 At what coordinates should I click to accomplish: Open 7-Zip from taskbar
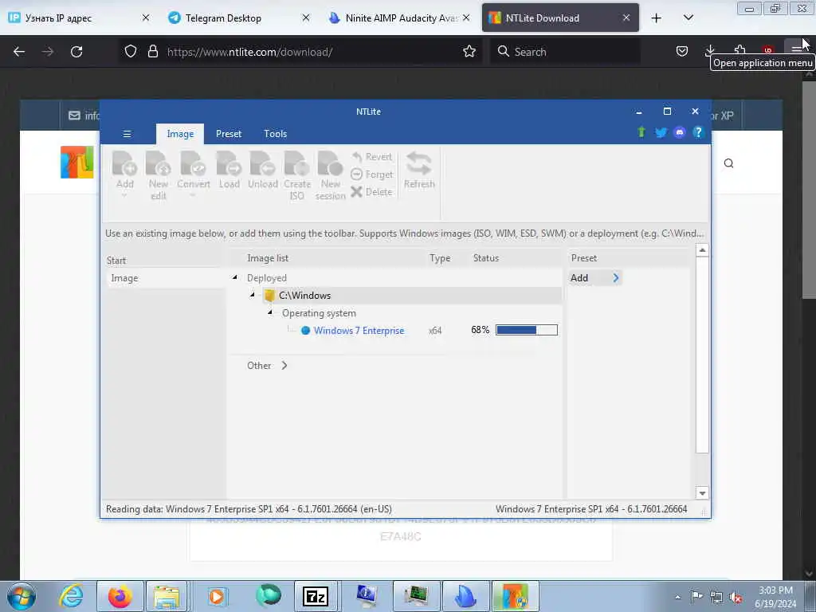[x=316, y=596]
